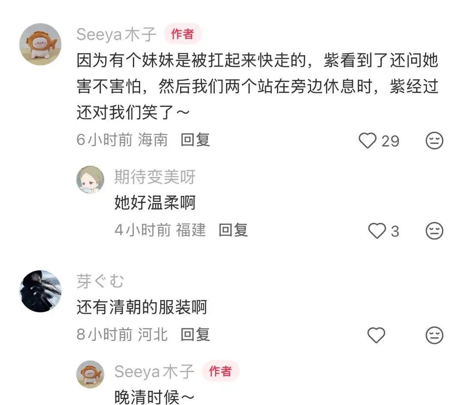Like the 她好温柔啊 reply
The height and width of the screenshot is (405, 463).
click(377, 231)
